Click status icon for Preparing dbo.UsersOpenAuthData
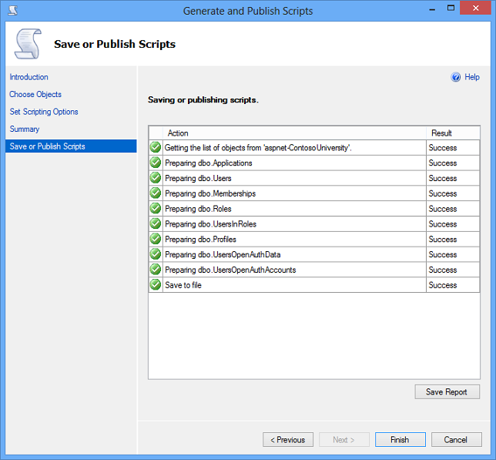This screenshot has height=460, width=496. [x=156, y=254]
